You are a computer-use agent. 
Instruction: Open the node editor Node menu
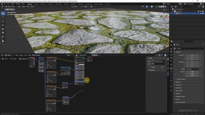(29, 55)
